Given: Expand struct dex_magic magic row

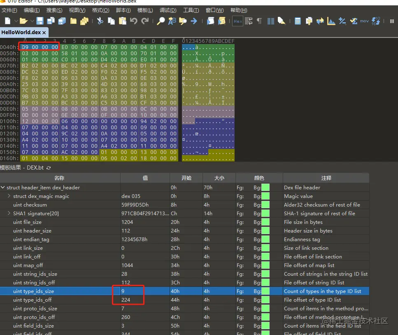Looking at the screenshot, I should (9, 195).
